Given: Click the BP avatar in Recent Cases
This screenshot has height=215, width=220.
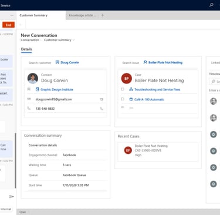Looking at the screenshot, I should [128, 150].
